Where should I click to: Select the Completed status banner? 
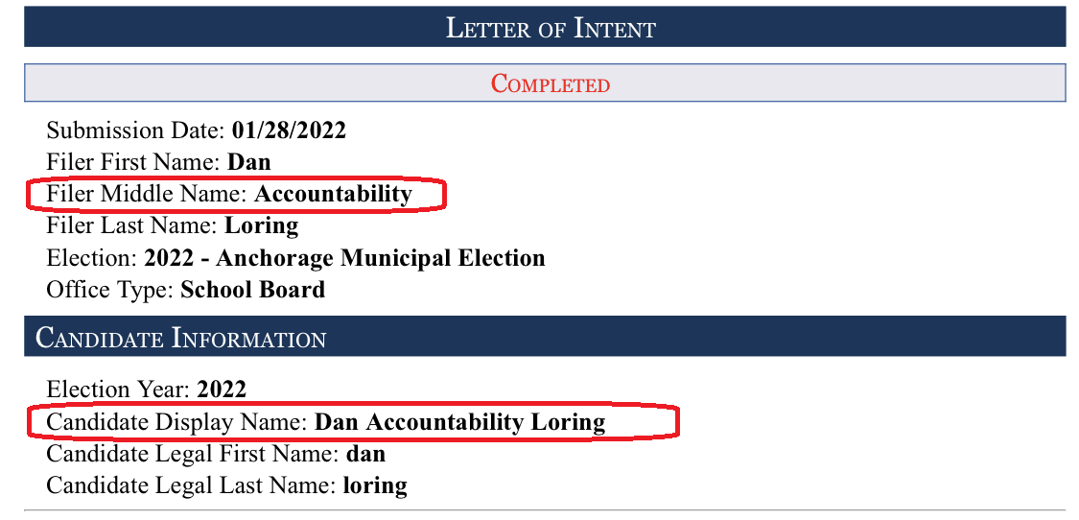545,83
